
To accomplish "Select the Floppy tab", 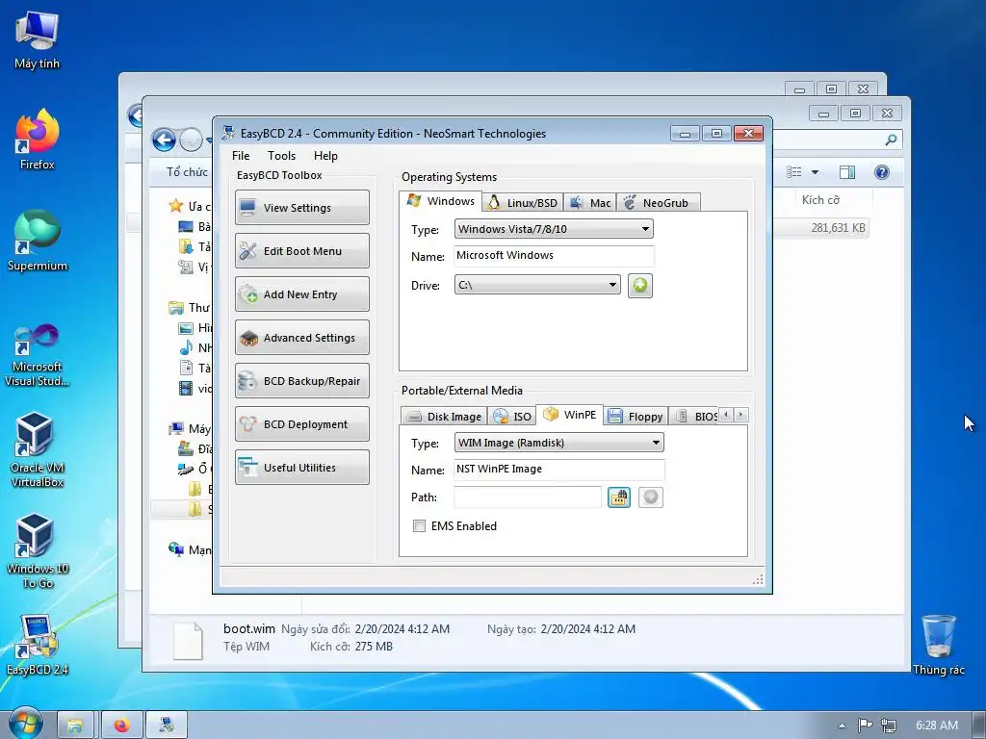I will [636, 416].
